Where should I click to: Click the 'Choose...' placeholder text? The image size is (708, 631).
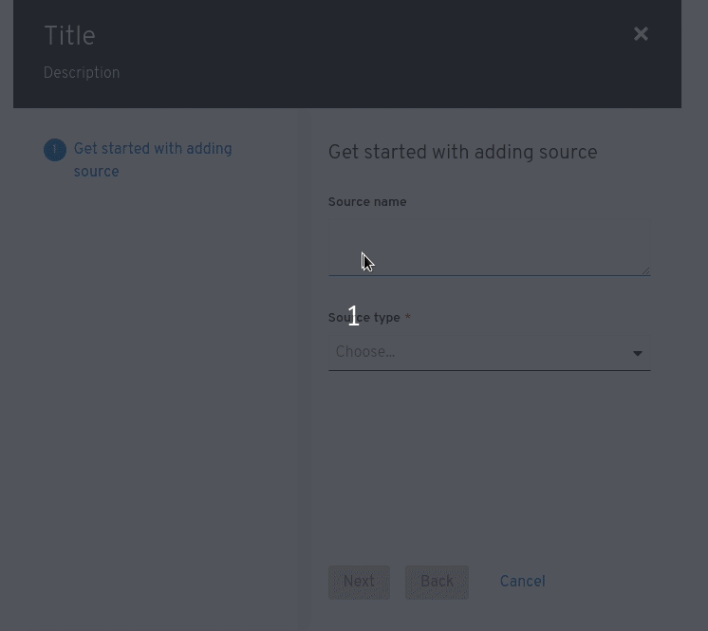click(x=365, y=352)
